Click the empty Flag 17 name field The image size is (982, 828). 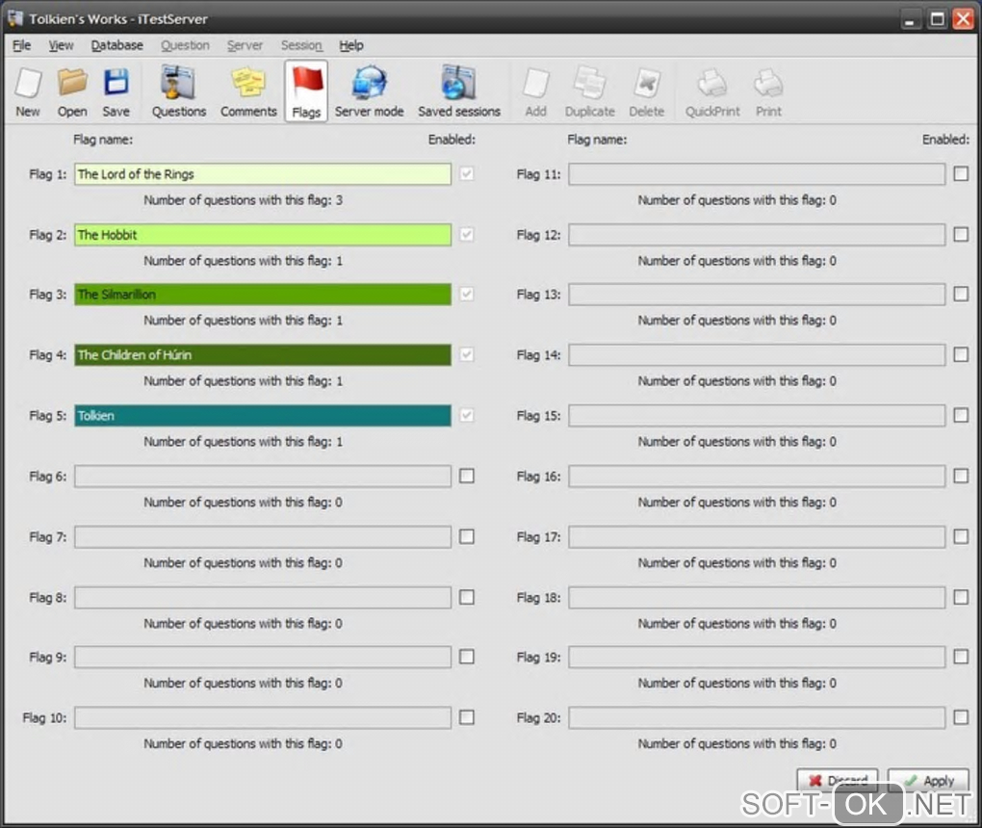pos(757,537)
